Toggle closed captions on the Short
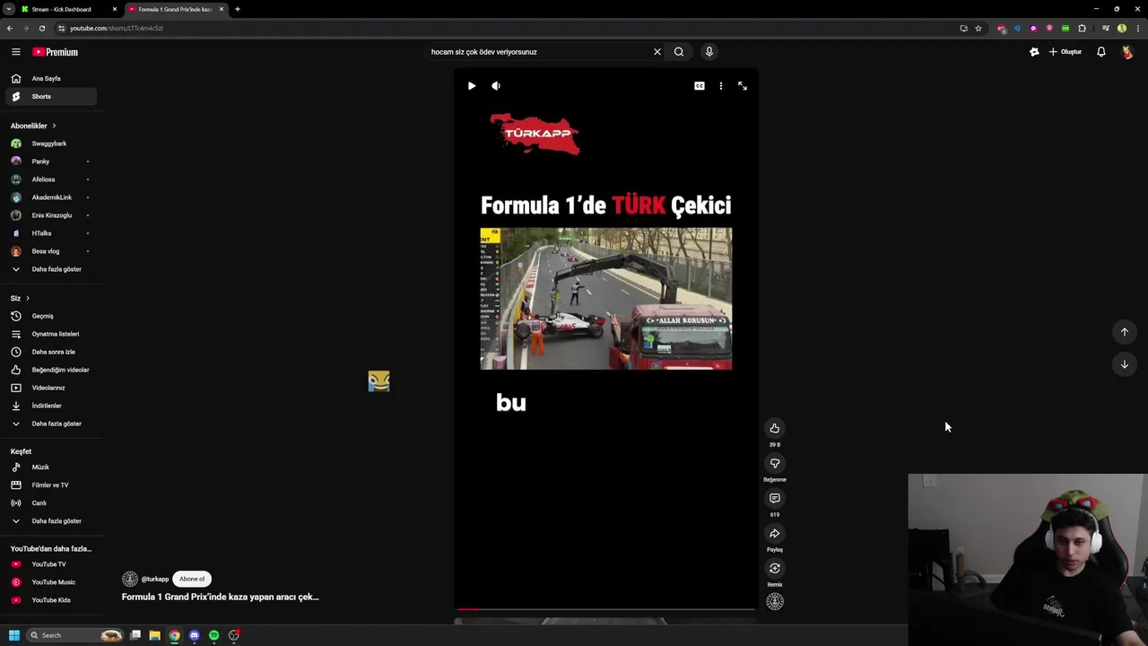Screen dimensions: 1148x646 point(700,86)
